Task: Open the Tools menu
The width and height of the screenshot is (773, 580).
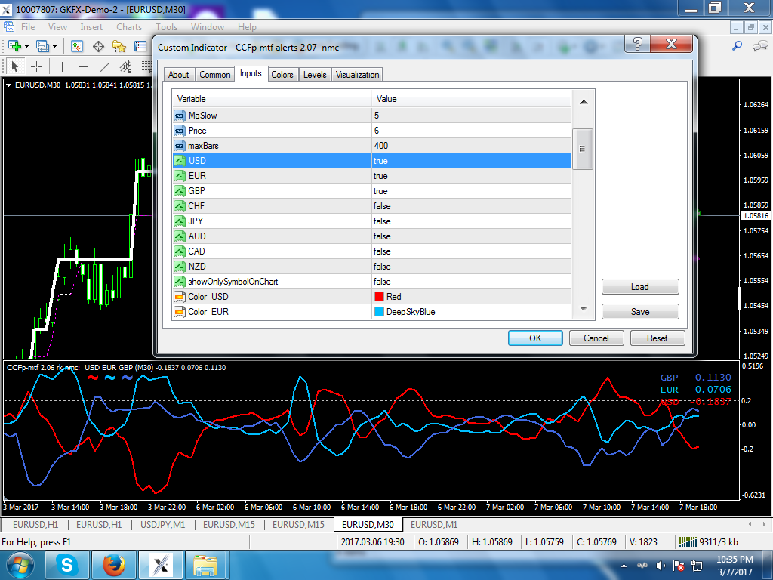Action: tap(166, 27)
